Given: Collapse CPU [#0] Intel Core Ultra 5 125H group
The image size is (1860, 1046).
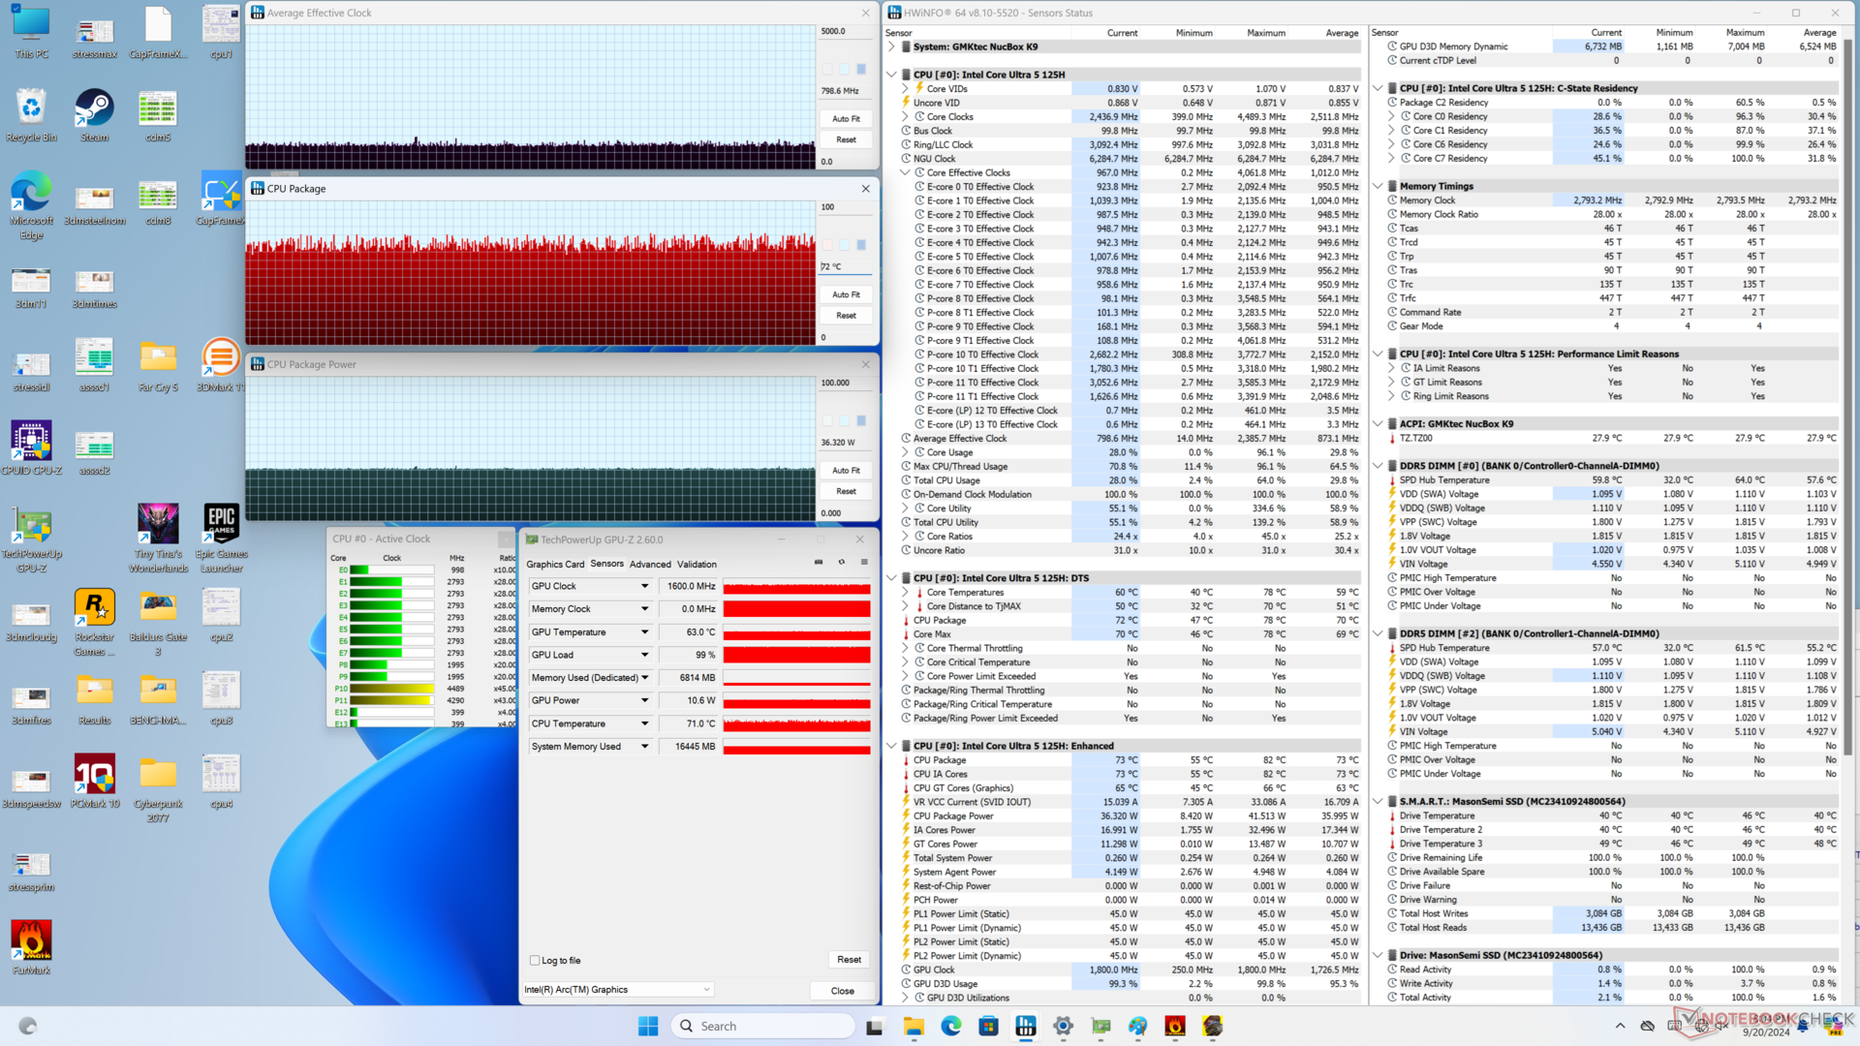Looking at the screenshot, I should [x=891, y=75].
